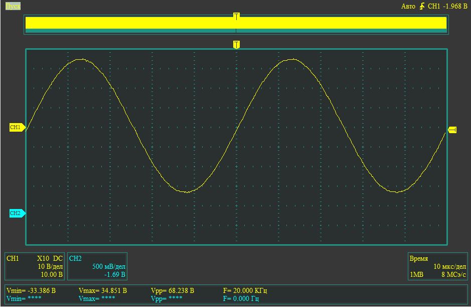Screen dimensions: 471x307
Task: Click the X10 probe setting
Action: click(x=43, y=259)
